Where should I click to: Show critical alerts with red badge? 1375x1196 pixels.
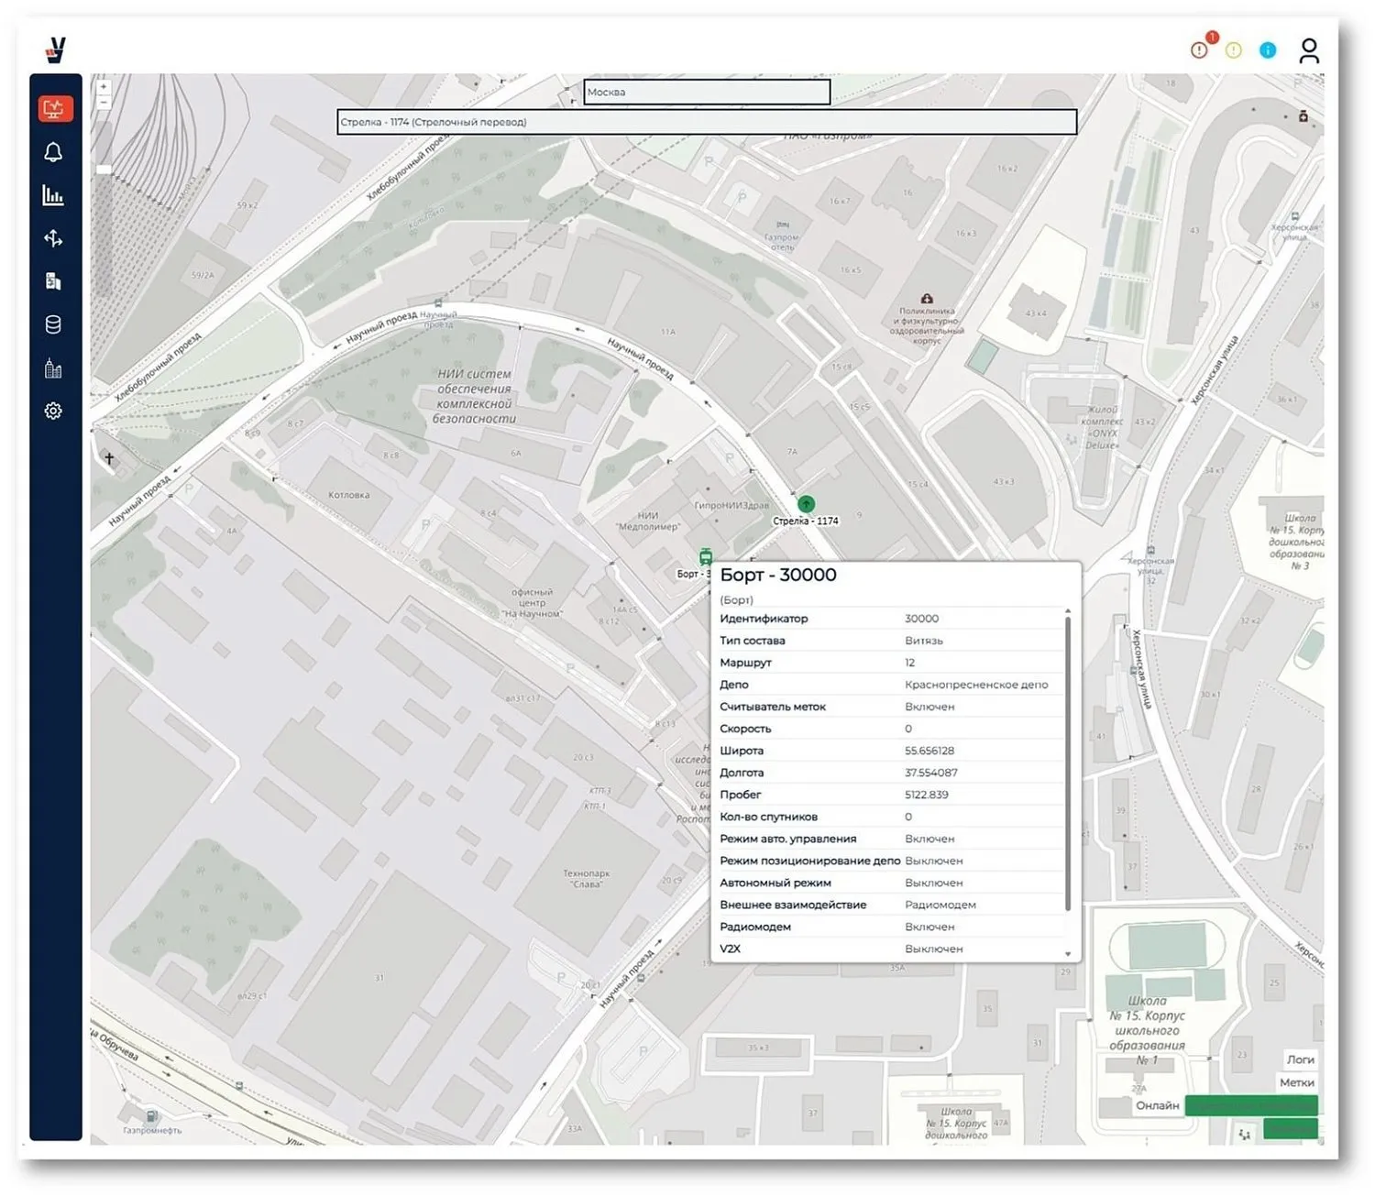tap(1199, 49)
